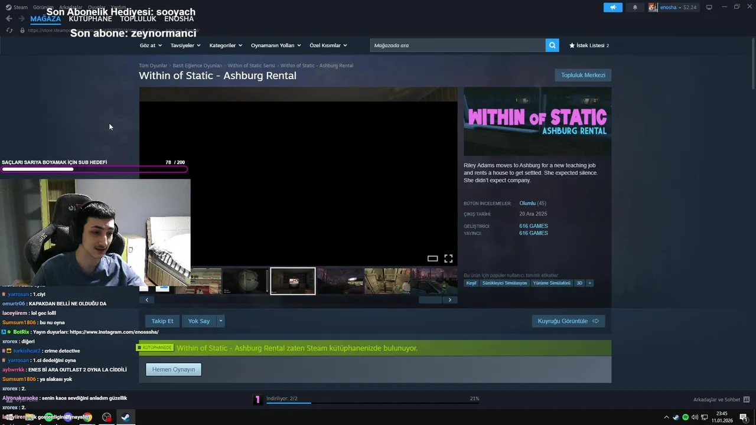Reload the store page
The image size is (756, 425).
coord(9,30)
